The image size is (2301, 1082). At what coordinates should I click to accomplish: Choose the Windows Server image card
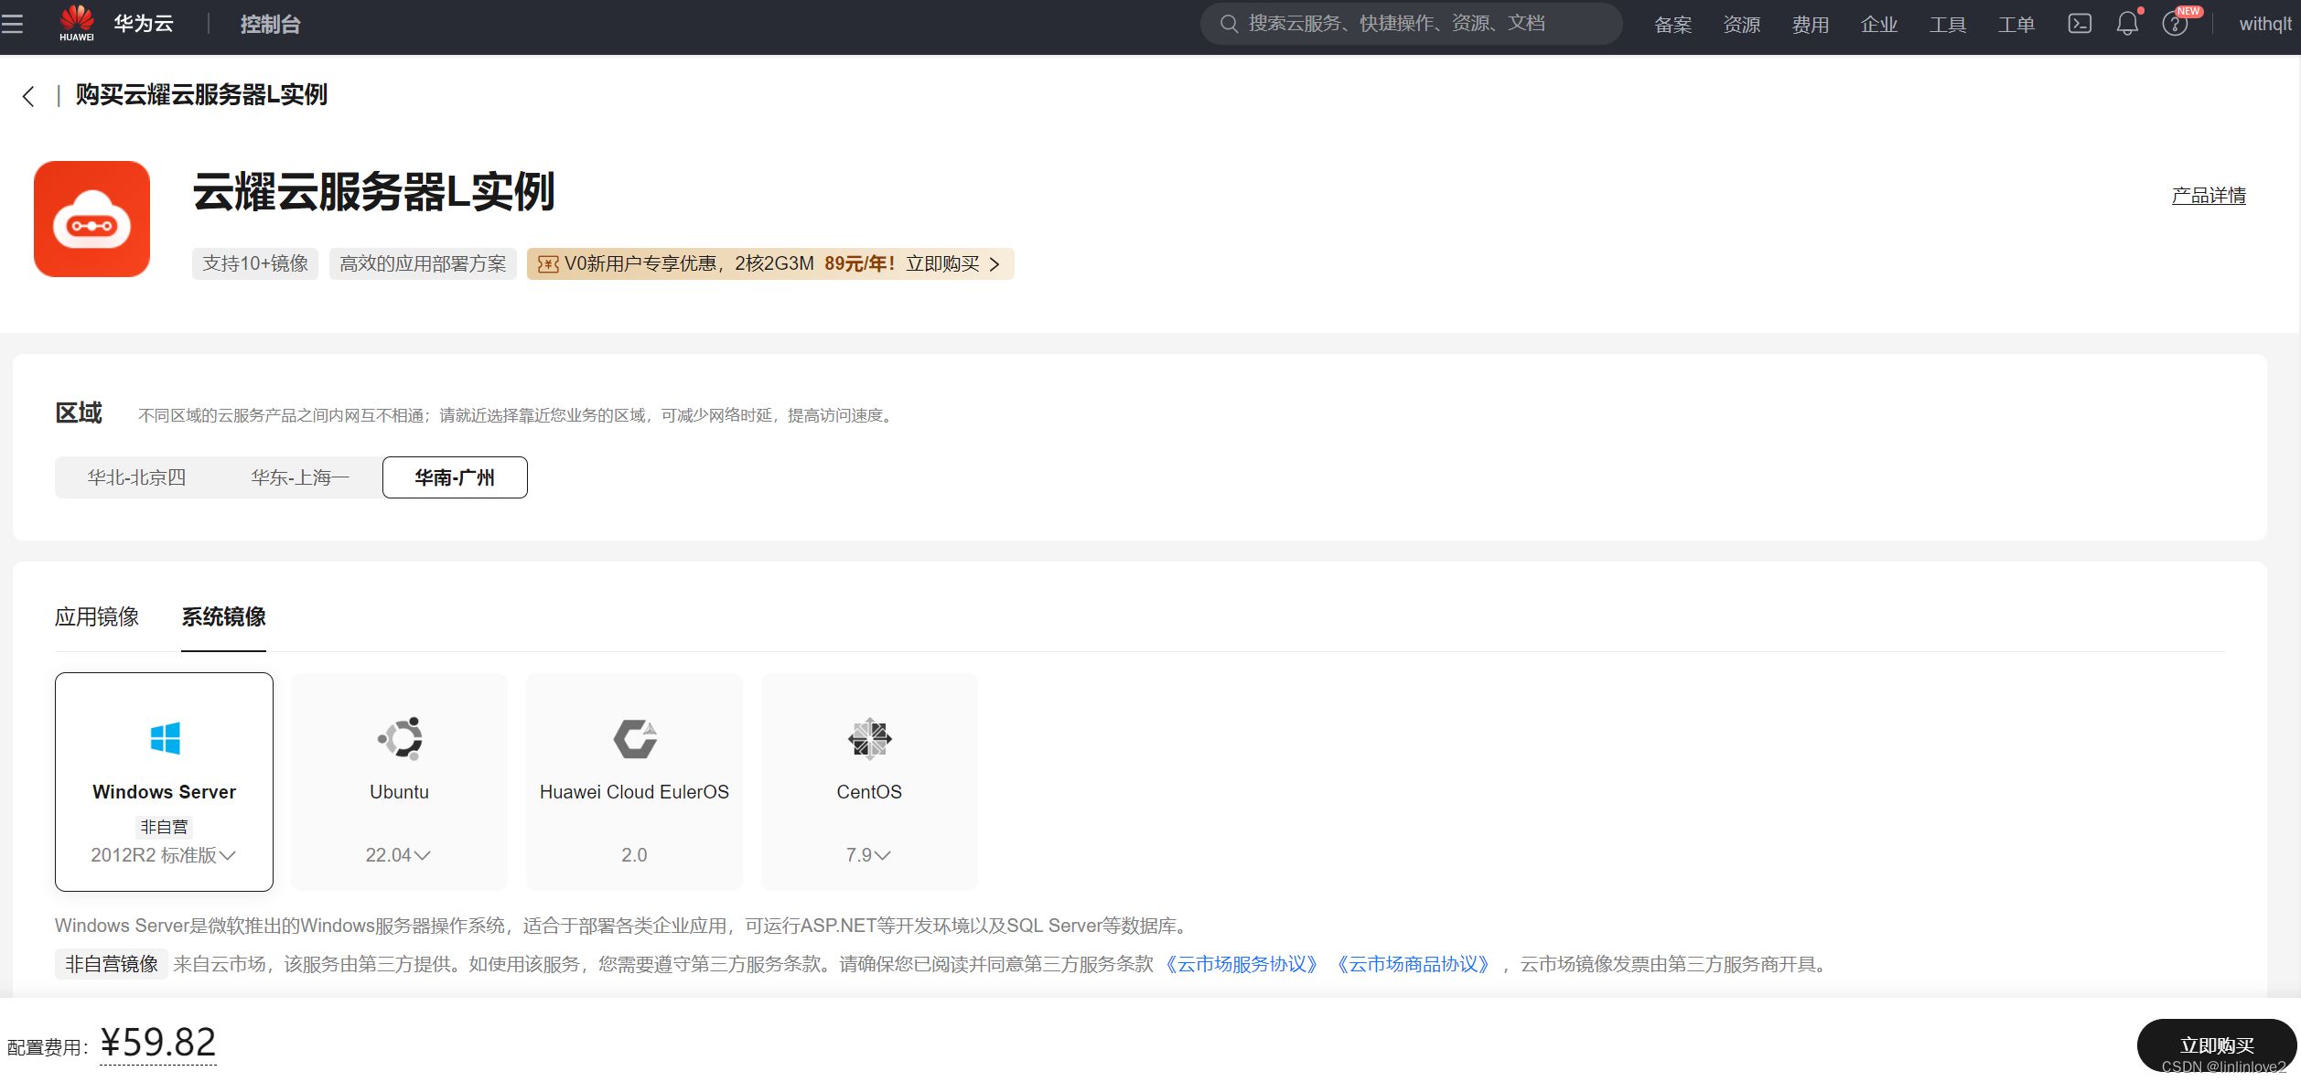click(164, 782)
